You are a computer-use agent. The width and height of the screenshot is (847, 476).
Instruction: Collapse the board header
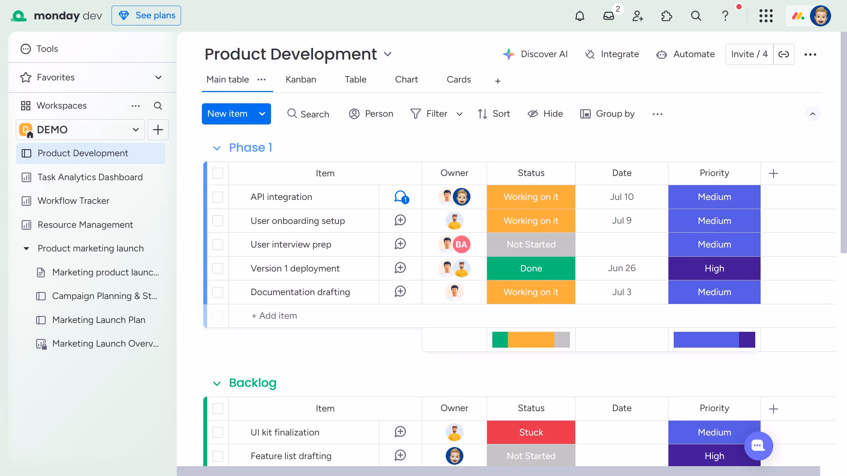point(813,114)
